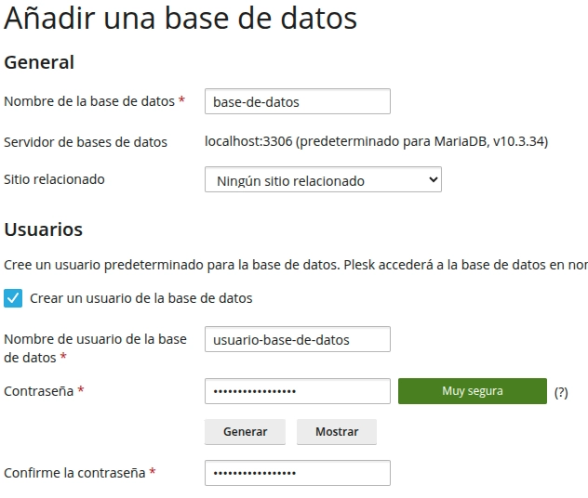Click the 'Sitio relacionado' label

[54, 179]
